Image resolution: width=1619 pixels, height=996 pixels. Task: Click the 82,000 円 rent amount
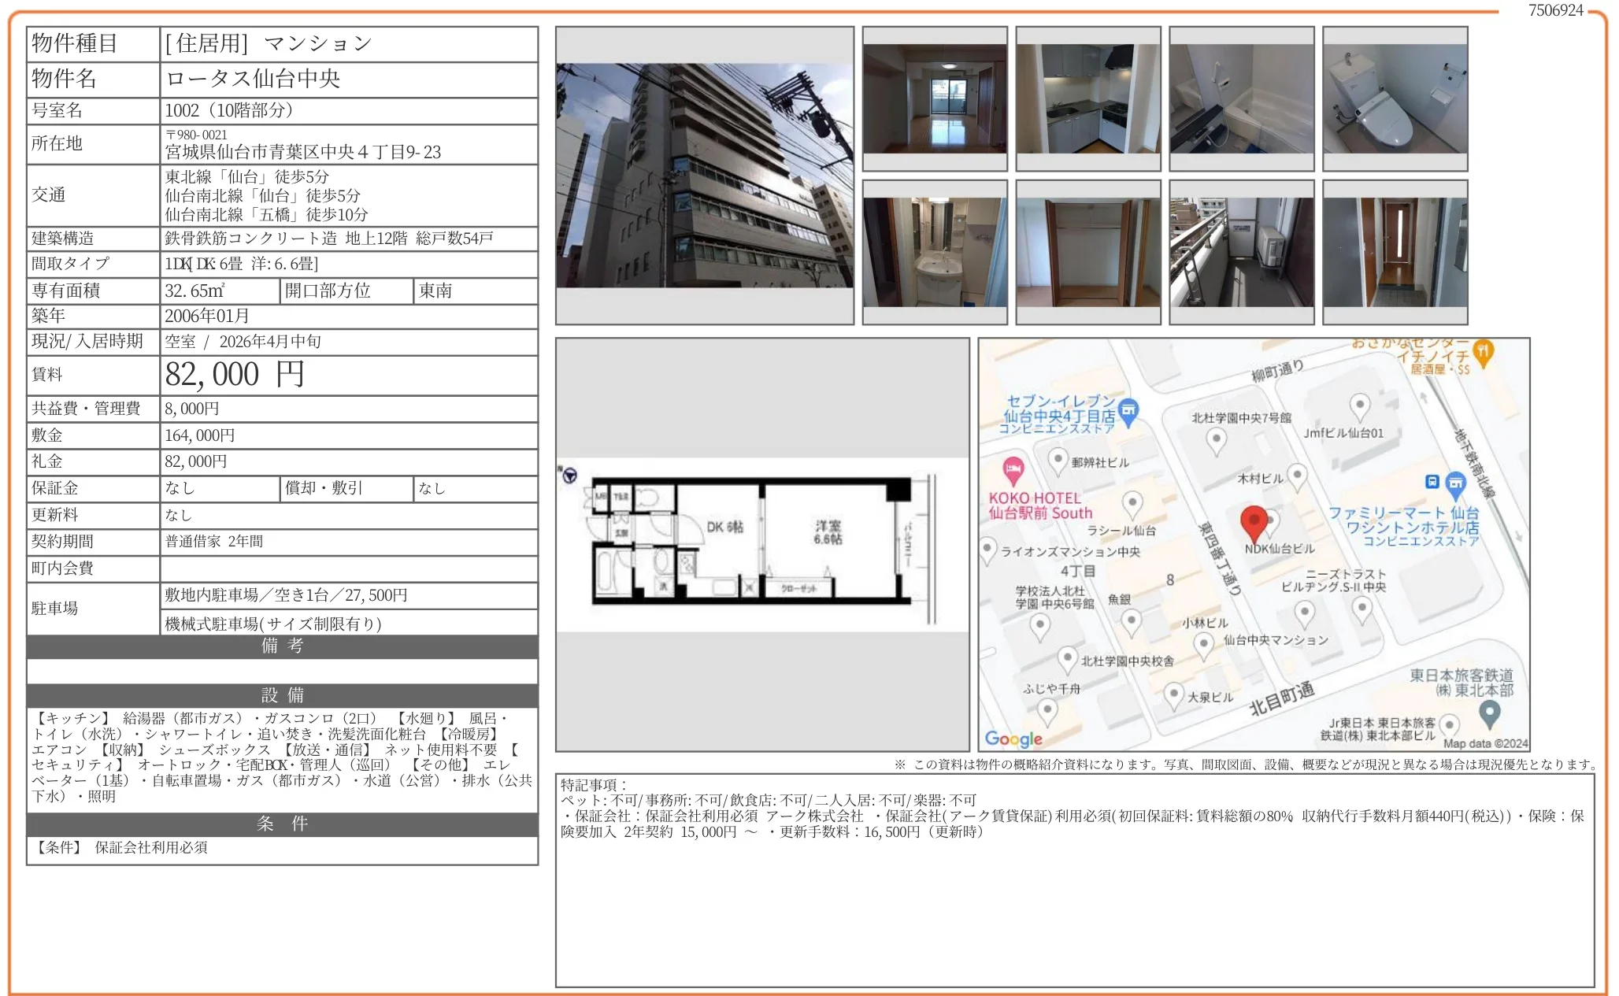pyautogui.click(x=234, y=375)
